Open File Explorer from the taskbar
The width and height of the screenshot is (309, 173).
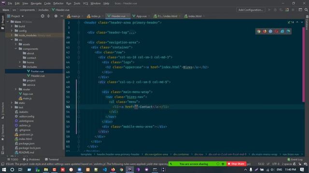coord(46,170)
